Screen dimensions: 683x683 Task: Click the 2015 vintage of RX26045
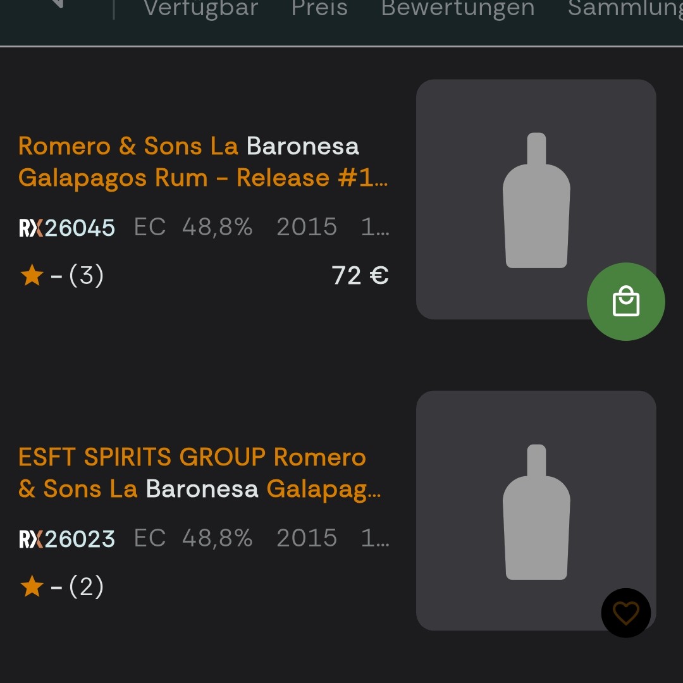(307, 227)
